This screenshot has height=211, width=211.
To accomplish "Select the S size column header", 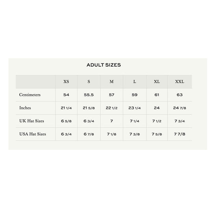I will point(89,82).
